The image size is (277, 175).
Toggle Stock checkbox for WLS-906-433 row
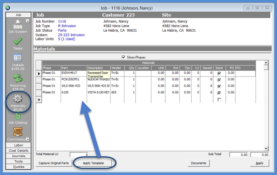(x=219, y=86)
